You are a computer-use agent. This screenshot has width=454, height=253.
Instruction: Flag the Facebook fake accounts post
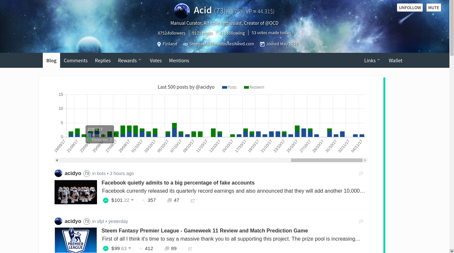click(361, 174)
